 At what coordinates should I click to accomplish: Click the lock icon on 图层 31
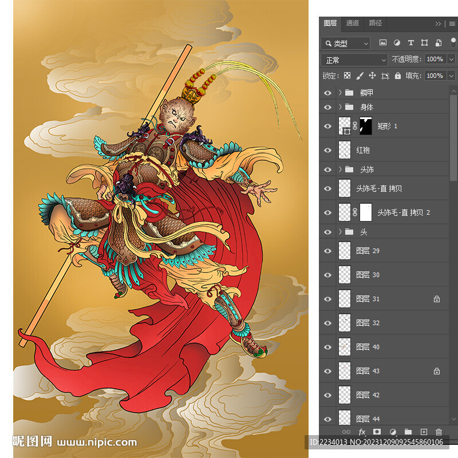(x=437, y=299)
